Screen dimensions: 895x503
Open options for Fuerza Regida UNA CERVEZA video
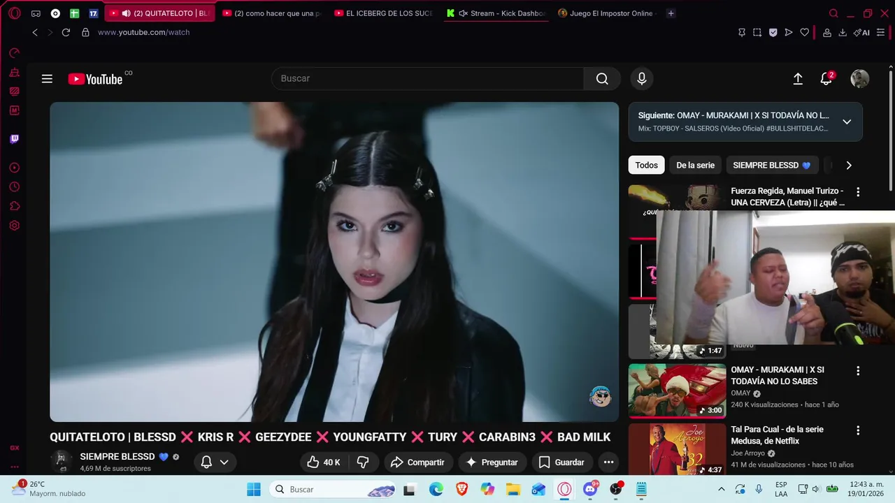pos(858,191)
